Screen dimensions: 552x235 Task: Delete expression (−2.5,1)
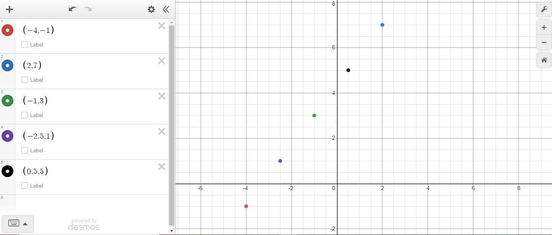tap(161, 131)
